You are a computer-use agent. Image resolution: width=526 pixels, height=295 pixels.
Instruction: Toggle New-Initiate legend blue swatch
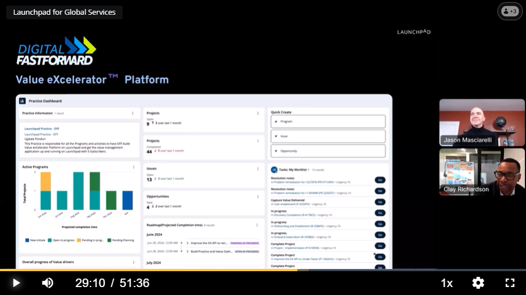click(x=27, y=240)
